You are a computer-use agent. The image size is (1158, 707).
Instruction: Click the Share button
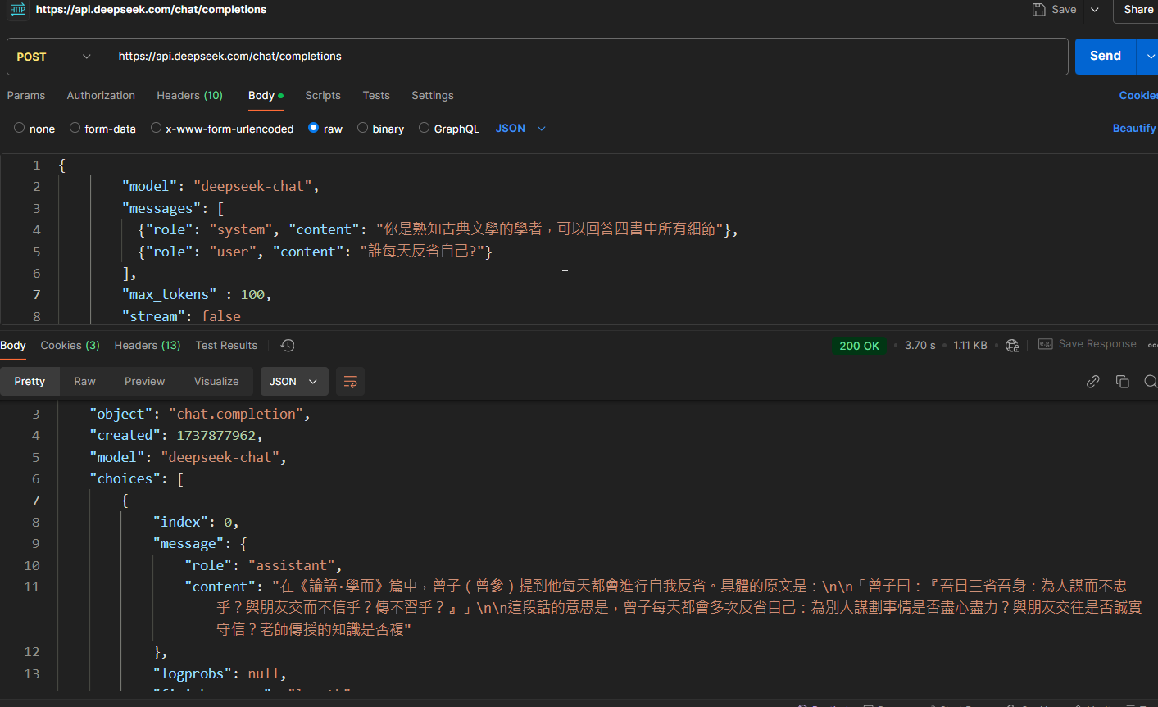coord(1138,10)
